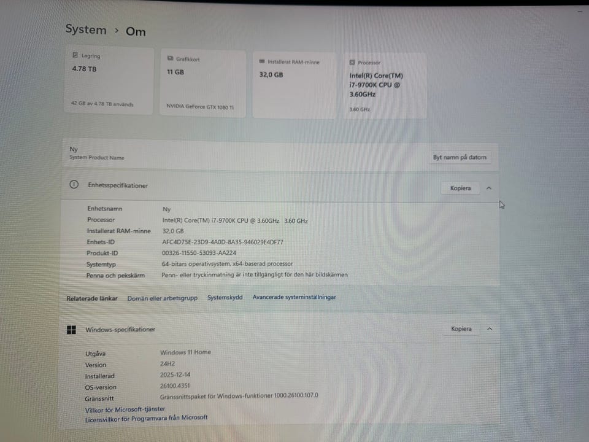
Task: Open the 4.78 TB storage card
Action: [109, 80]
